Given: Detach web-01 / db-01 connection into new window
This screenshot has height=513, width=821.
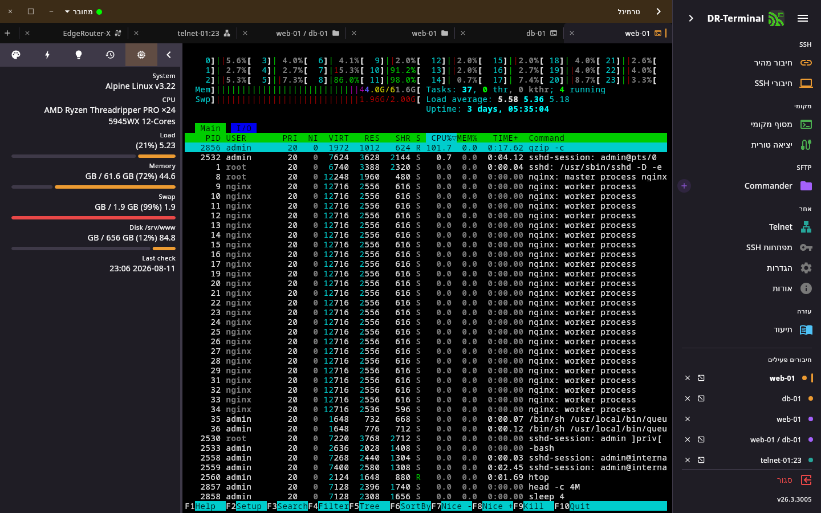Looking at the screenshot, I should (x=701, y=439).
